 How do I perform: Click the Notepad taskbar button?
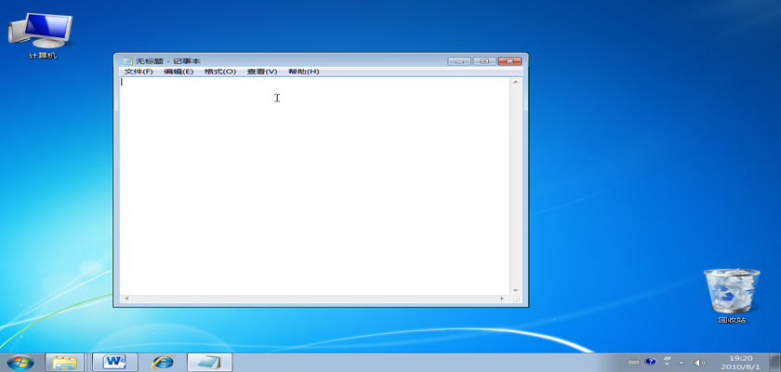click(209, 362)
